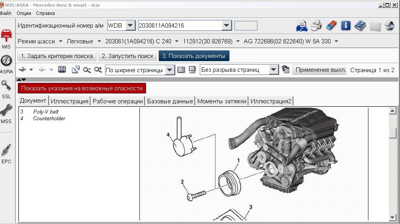Open the По ширине страницы zoom dropdown

[x=170, y=70]
